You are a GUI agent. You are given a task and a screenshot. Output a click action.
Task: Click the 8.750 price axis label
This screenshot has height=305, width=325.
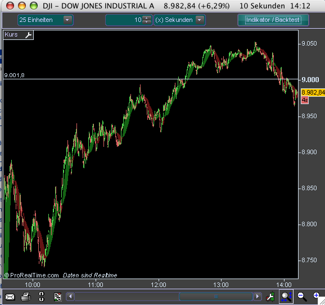click(x=309, y=260)
